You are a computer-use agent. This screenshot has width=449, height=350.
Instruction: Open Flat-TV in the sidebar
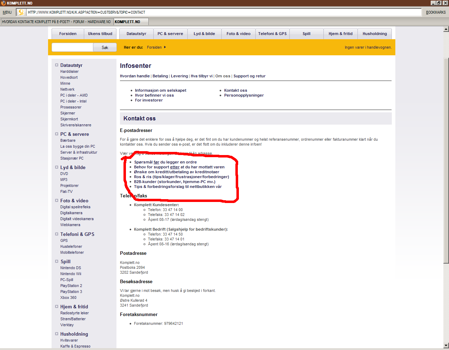66,191
